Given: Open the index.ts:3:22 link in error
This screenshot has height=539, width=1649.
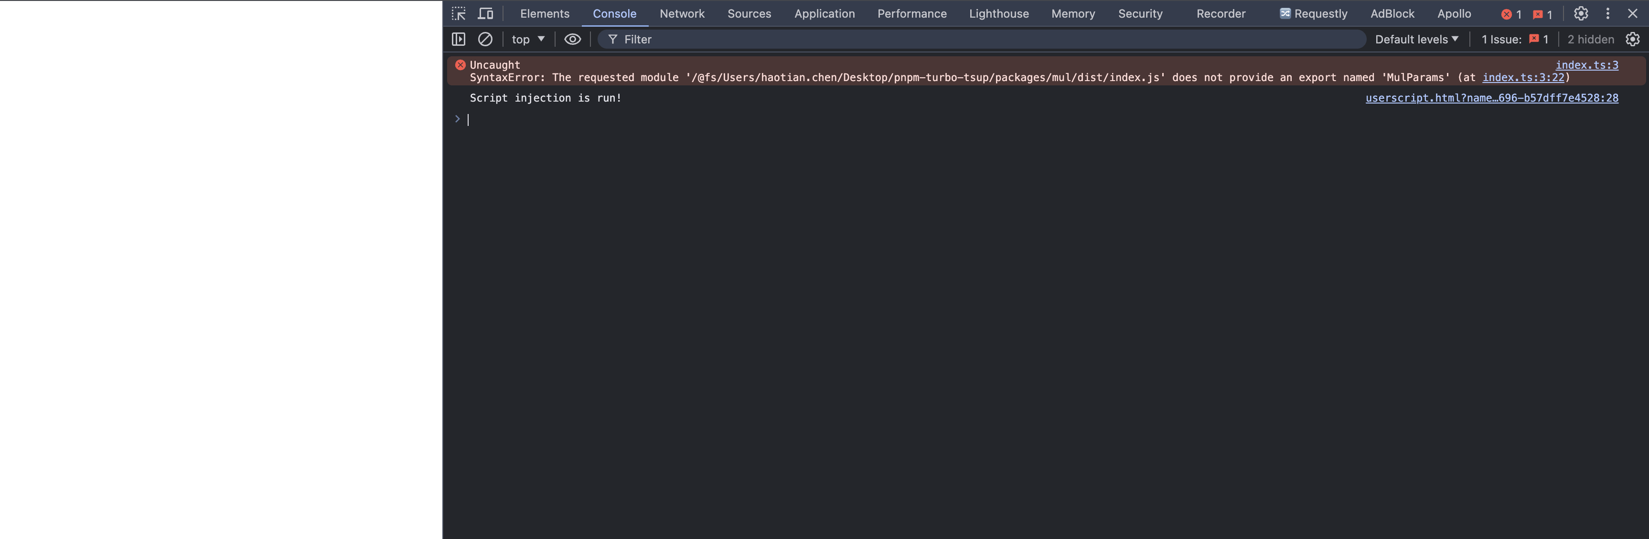Looking at the screenshot, I should (1523, 77).
